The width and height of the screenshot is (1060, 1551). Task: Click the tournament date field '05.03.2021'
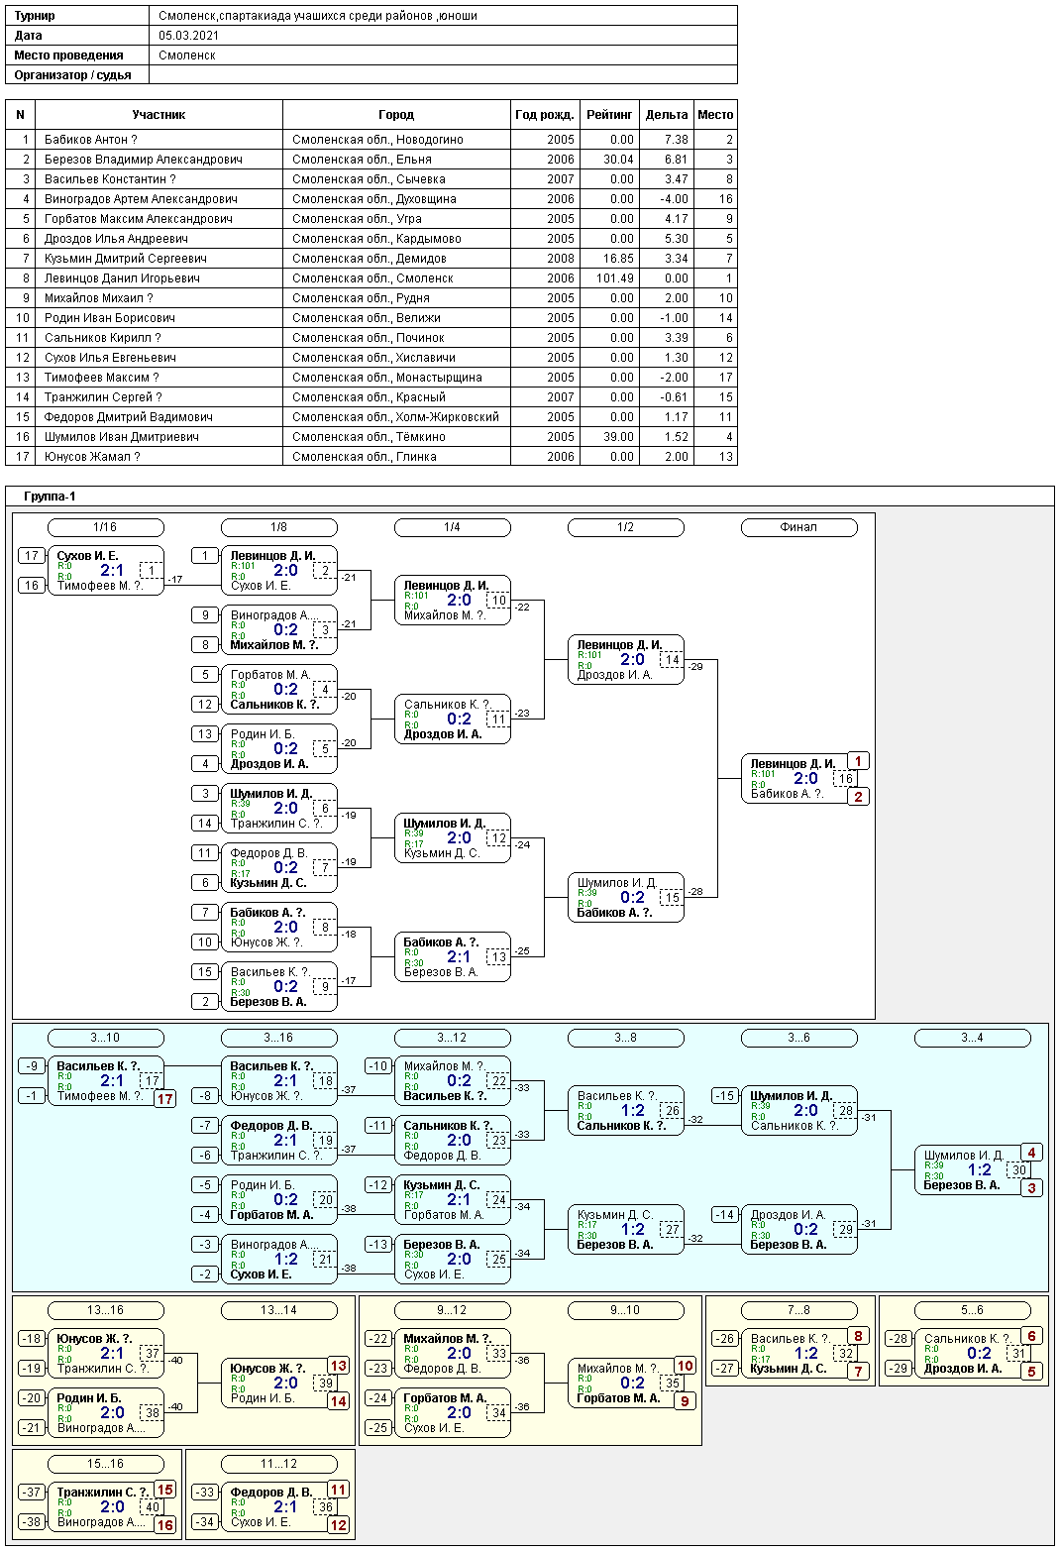coord(189,36)
